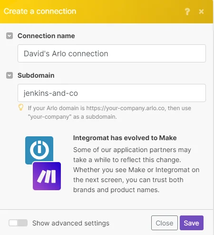Close the dialog with the X icon
This screenshot has width=214, height=235.
[x=201, y=11]
